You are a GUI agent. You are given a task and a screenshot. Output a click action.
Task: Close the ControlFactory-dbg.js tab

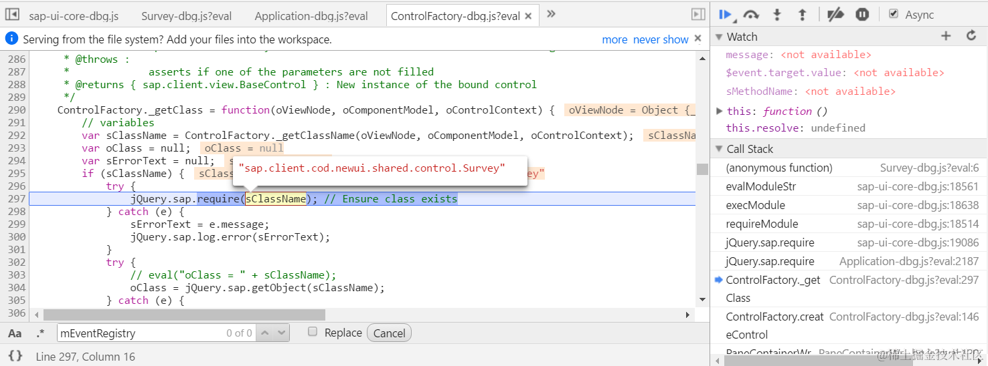tap(529, 16)
